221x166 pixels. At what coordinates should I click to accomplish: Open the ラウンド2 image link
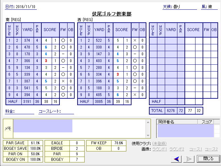pyautogui.click(x=177, y=149)
